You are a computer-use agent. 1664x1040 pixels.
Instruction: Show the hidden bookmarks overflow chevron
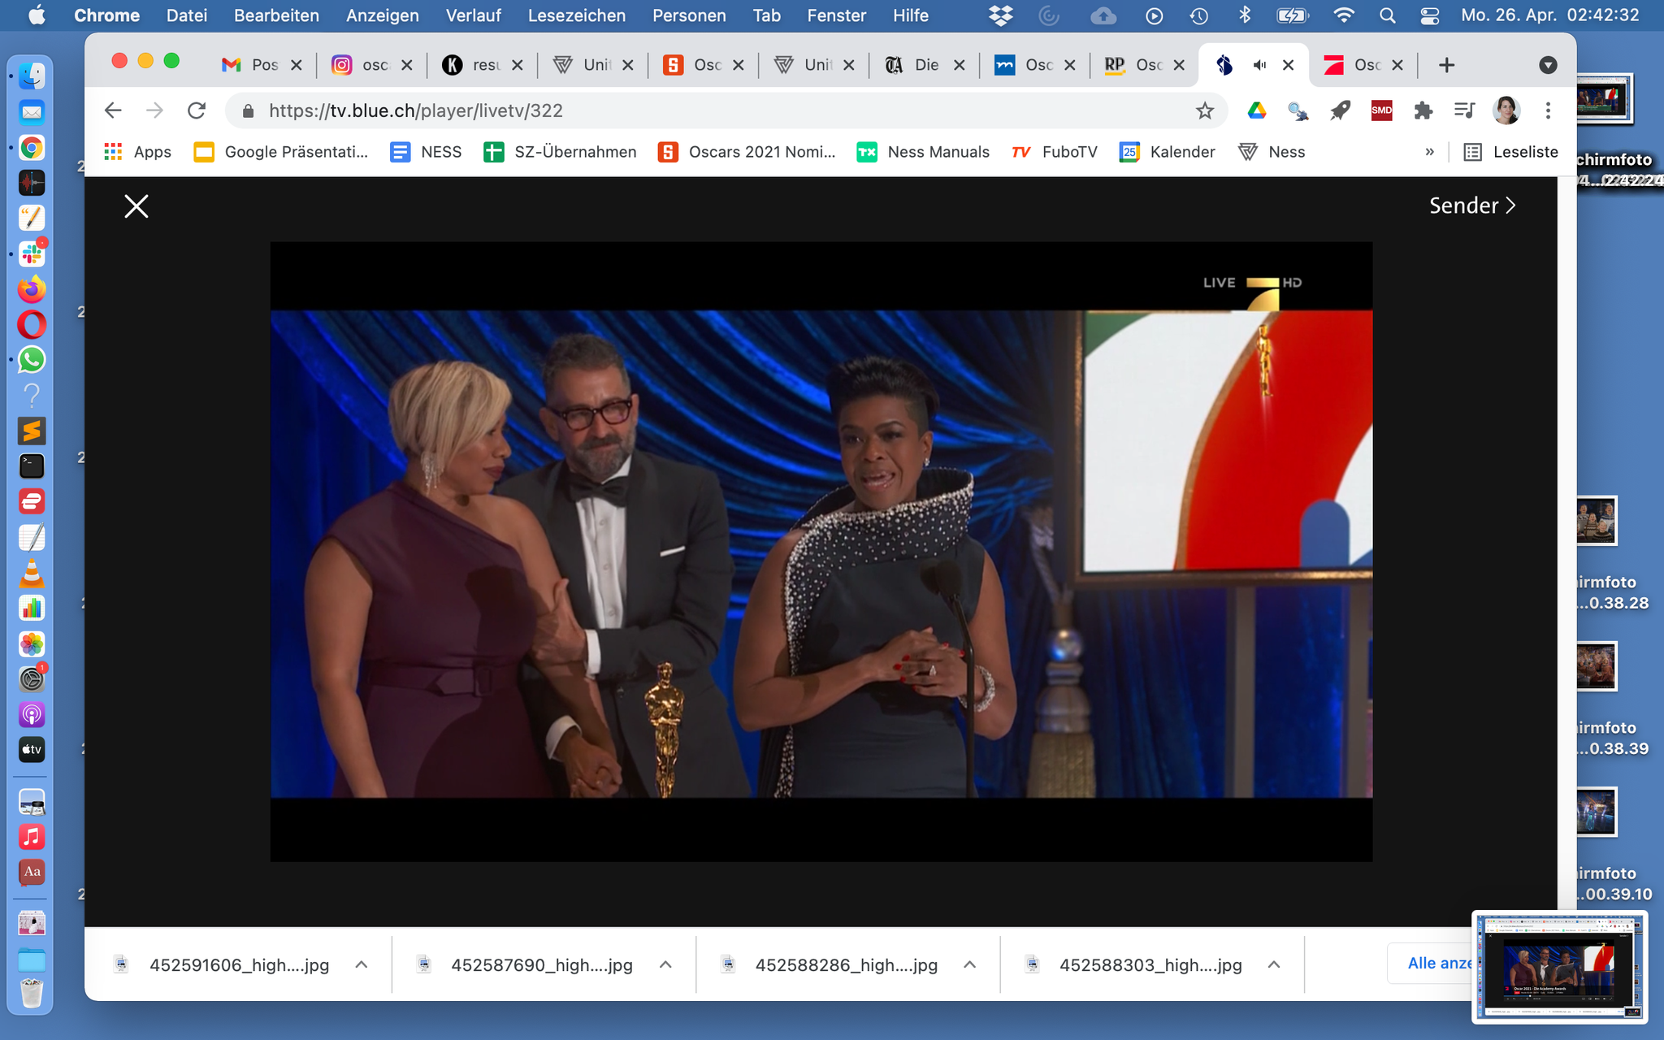click(x=1429, y=152)
